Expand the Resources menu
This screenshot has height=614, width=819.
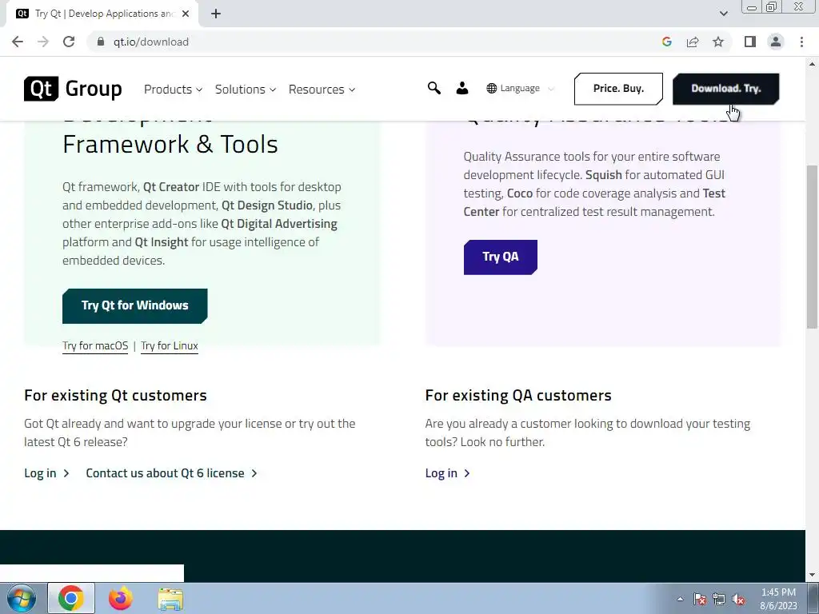pos(322,90)
